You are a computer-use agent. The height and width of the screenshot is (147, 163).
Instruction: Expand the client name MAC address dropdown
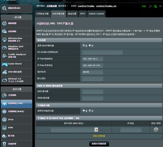[96, 130]
